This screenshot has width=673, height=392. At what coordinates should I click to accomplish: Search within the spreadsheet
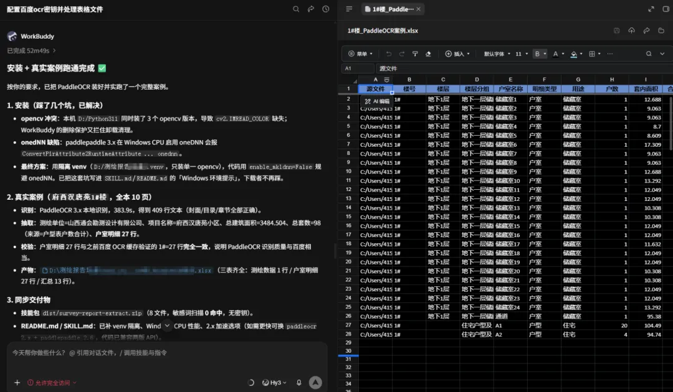[649, 54]
